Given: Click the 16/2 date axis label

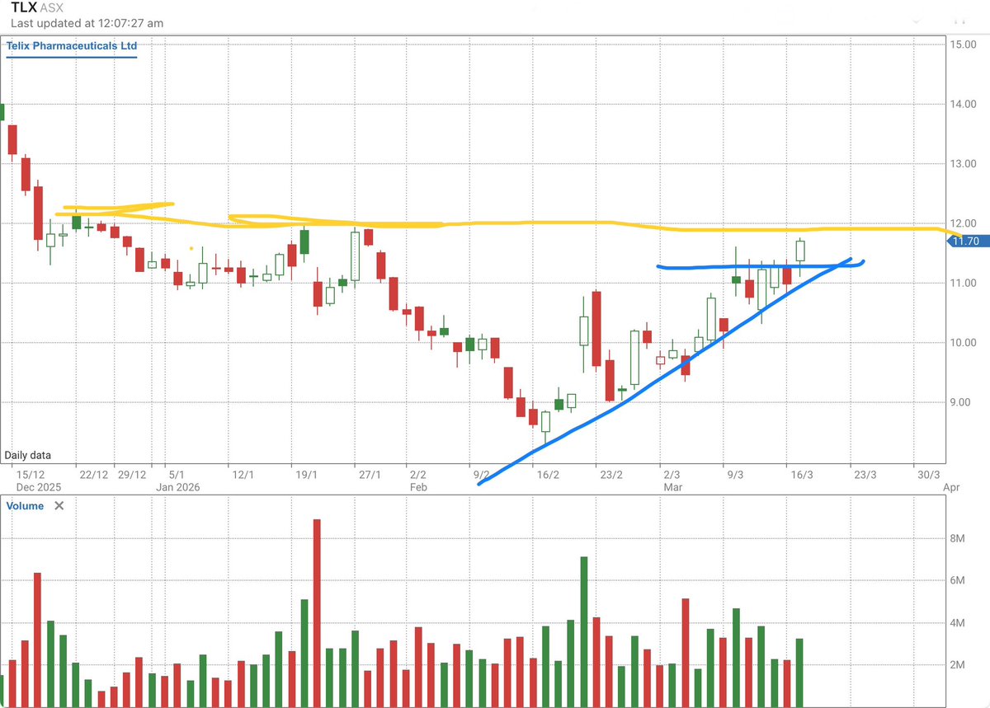Looking at the screenshot, I should click(x=548, y=475).
